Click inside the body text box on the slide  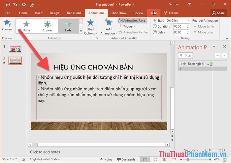(x=99, y=97)
